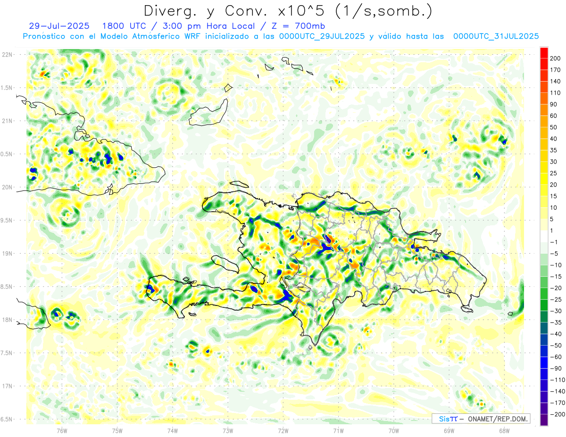The image size is (566, 437).
Task: Click the bottommost dark purple colorbar segment
Action: tap(544, 420)
